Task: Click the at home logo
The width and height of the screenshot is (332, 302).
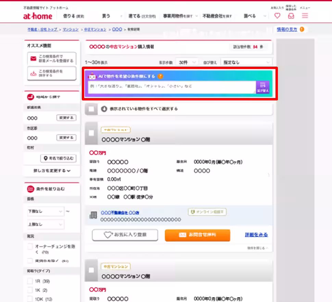Action: coord(38,16)
